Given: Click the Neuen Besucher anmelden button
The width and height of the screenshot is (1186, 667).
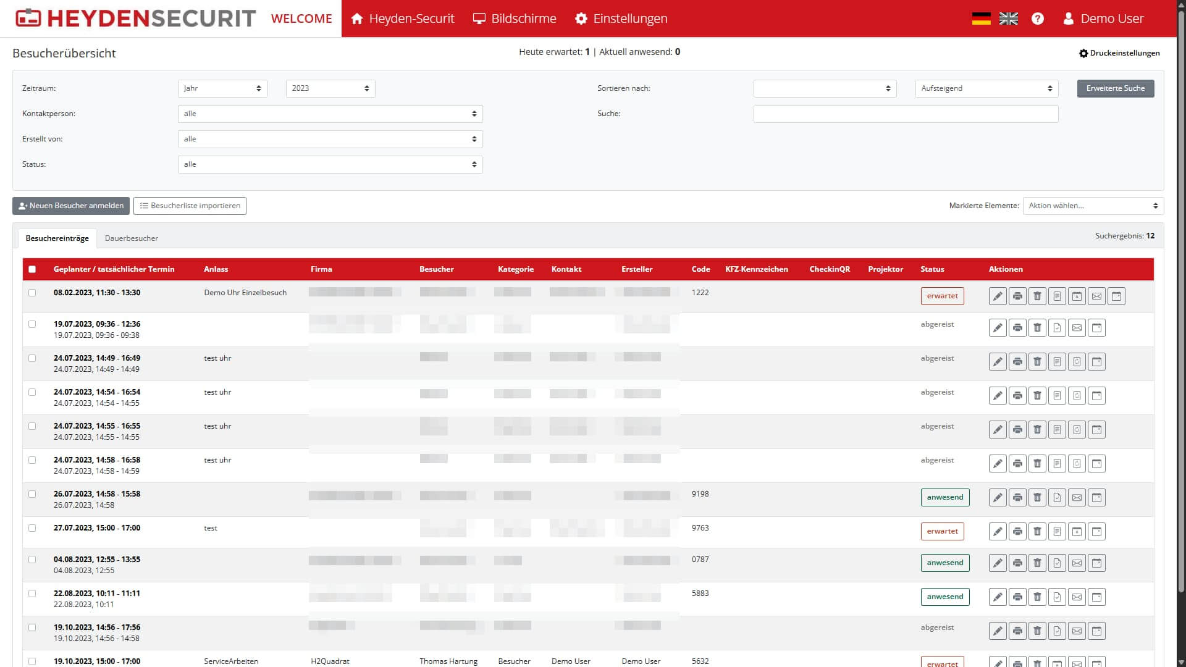Looking at the screenshot, I should (x=70, y=206).
